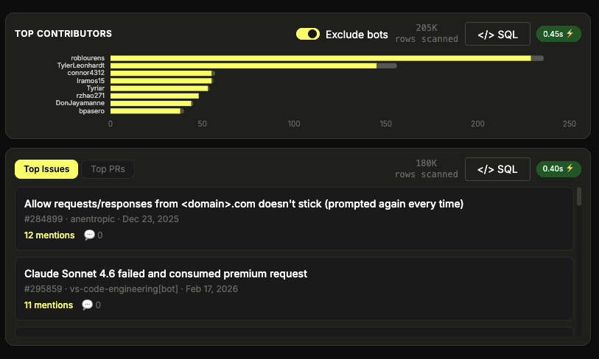Screen dimensions: 599x359
Task: Click the comment icon on issue #295859
Action: (88, 305)
